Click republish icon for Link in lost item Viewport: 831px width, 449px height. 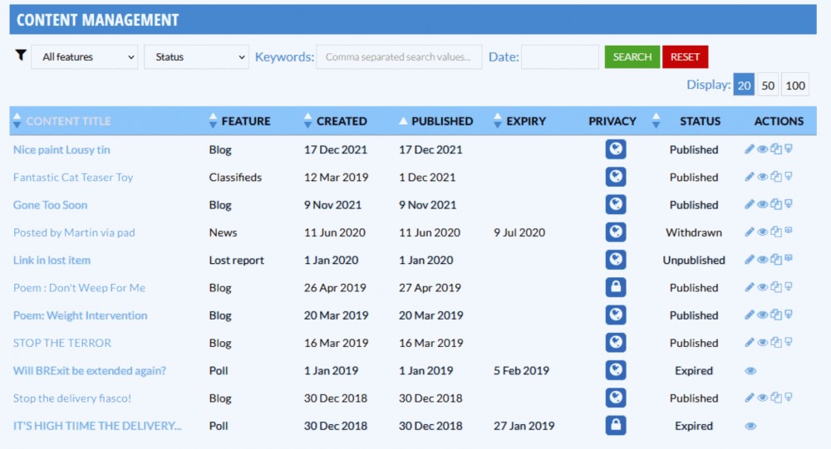click(x=789, y=259)
